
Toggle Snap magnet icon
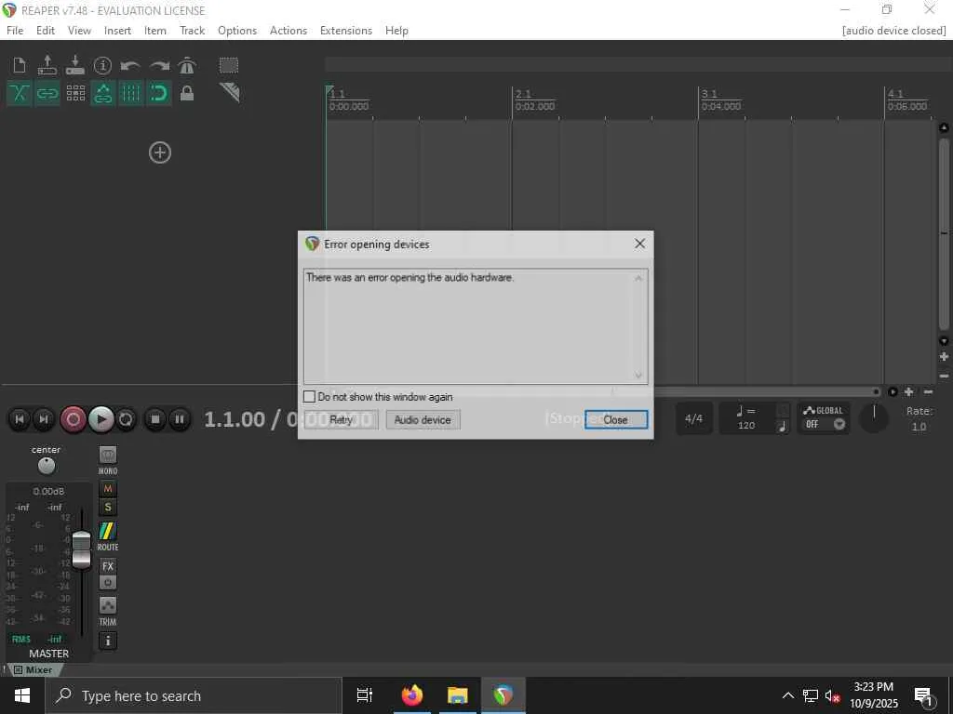tap(158, 93)
